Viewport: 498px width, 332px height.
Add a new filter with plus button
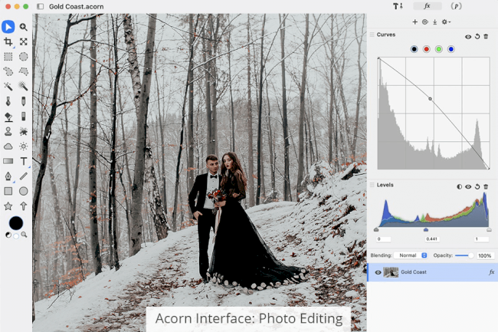tap(414, 22)
